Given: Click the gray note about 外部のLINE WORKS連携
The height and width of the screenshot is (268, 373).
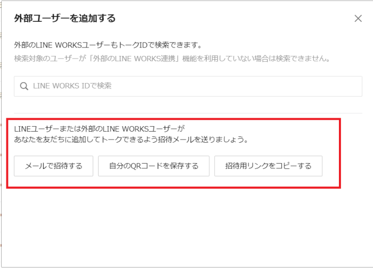Looking at the screenshot, I should [x=172, y=58].
